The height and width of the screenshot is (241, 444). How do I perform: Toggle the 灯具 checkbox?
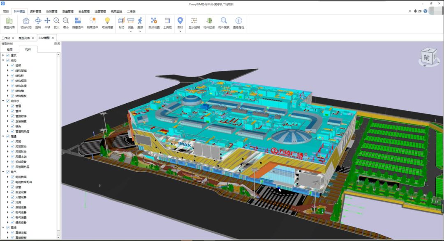coord(12,202)
